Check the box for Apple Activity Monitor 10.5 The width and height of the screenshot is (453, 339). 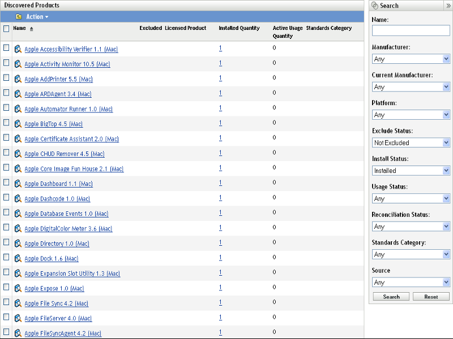tap(6, 63)
